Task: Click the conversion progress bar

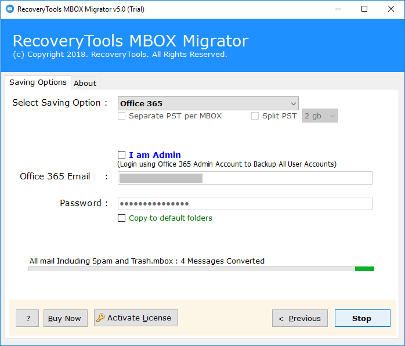Action: click(x=201, y=269)
